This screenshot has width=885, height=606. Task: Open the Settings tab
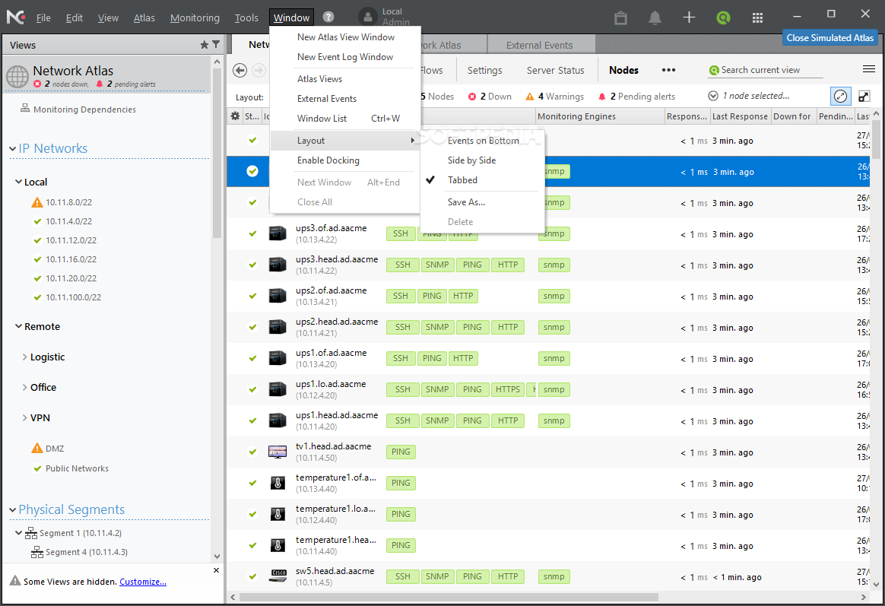point(484,70)
